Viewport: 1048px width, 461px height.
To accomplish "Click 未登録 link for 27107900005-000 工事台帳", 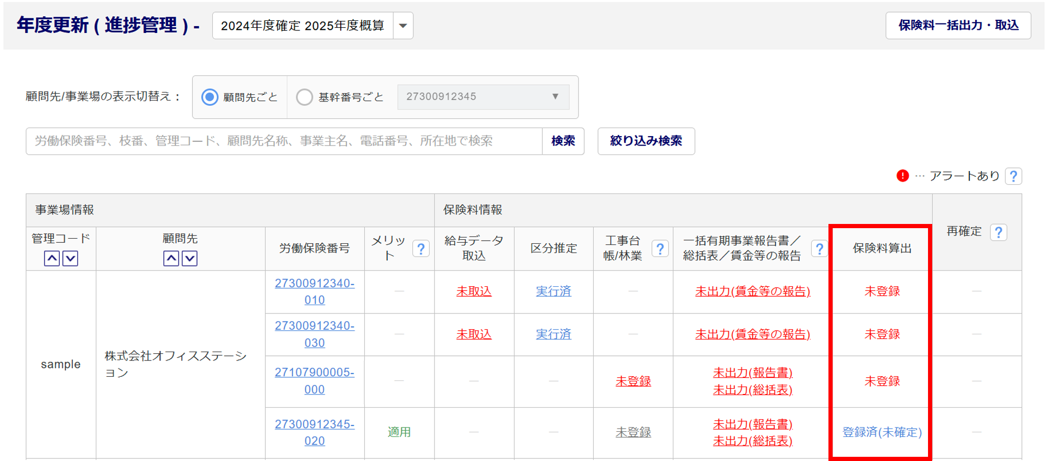I will click(633, 381).
